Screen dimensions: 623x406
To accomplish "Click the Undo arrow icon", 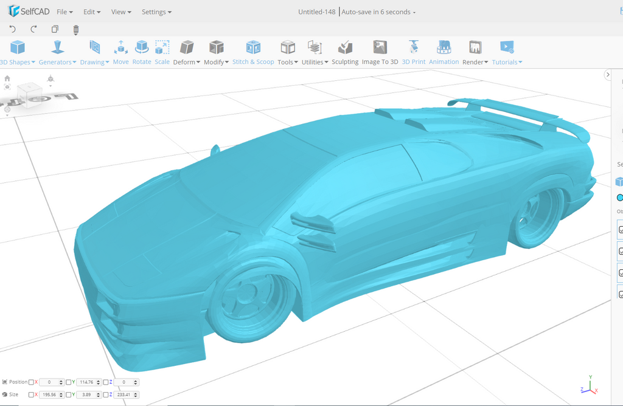I will [13, 29].
